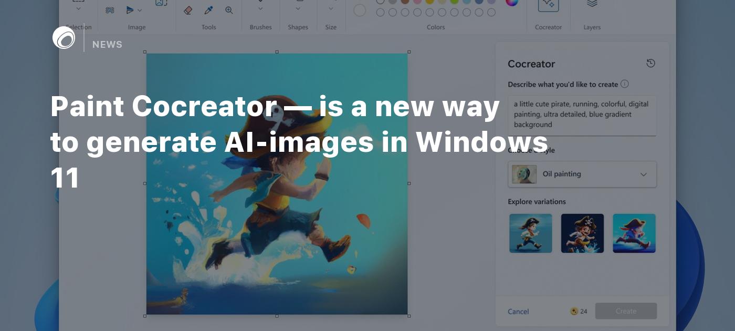Select the first pirate variation on light blue
Viewport: 735px width, 331px height.
[x=530, y=233]
